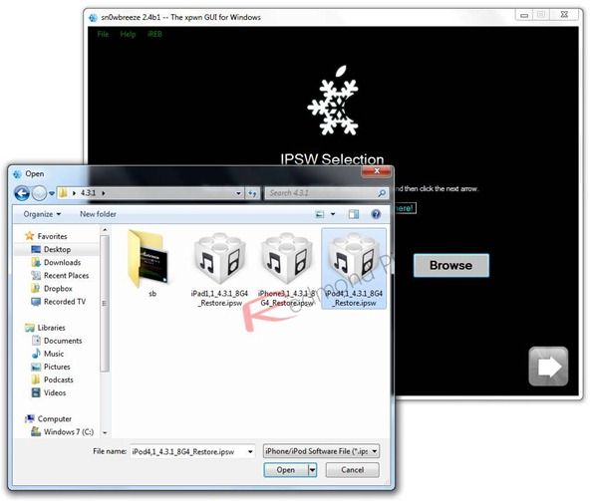Click the next arrow icon in sn0wbreeze
This screenshot has height=501, width=592.
548,366
